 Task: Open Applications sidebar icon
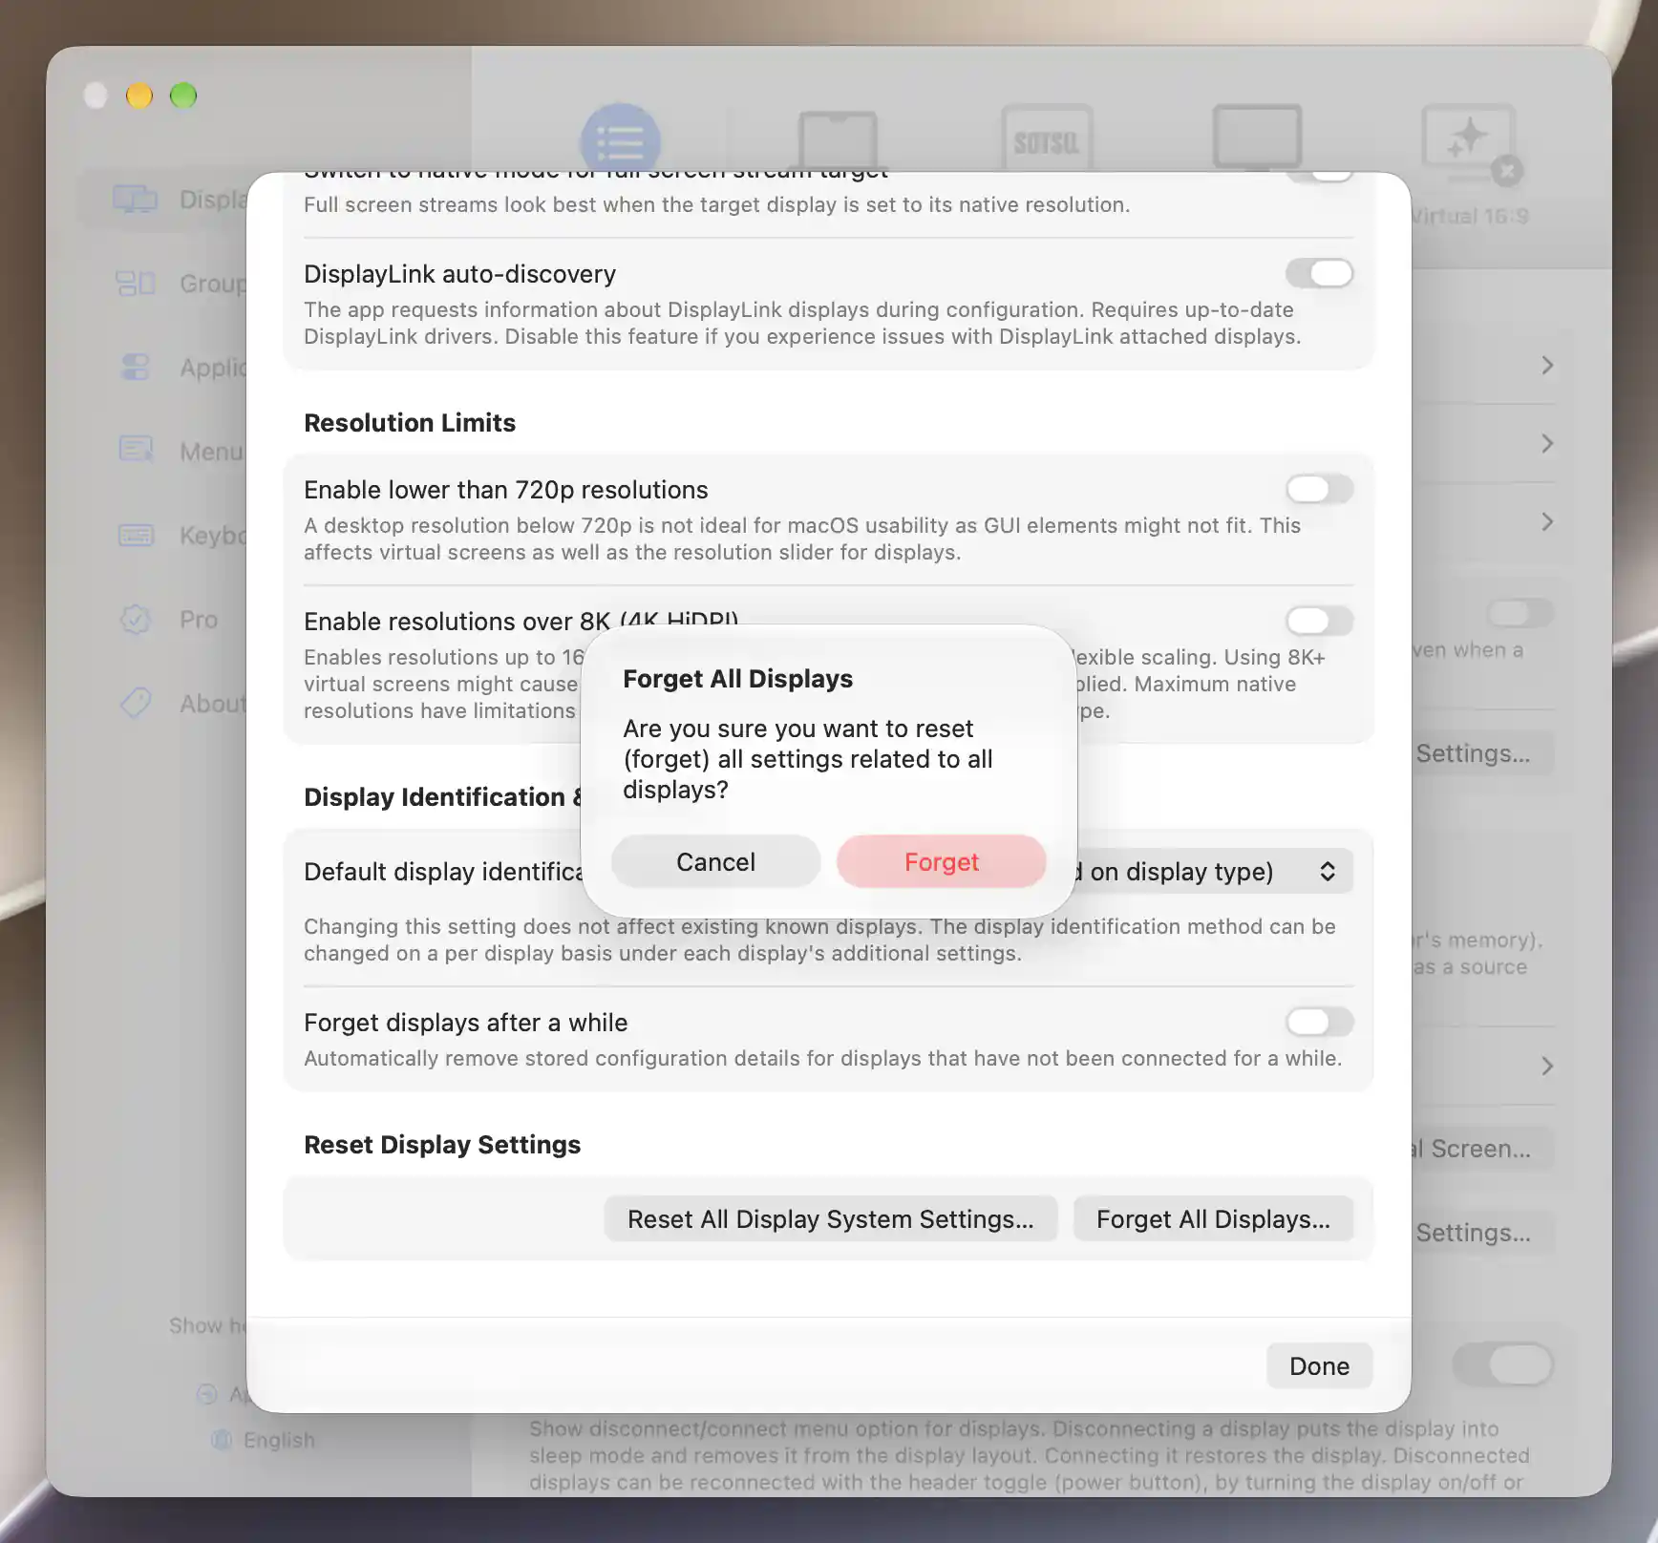(x=135, y=367)
